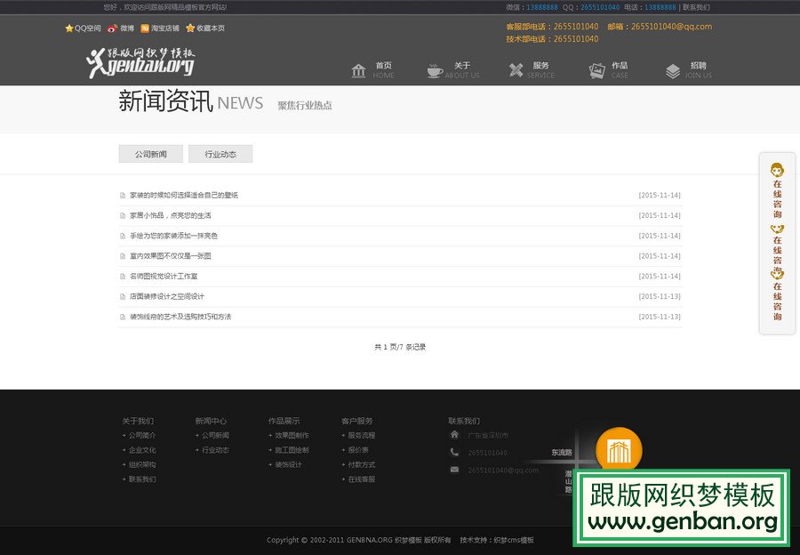Expand the 服务流程 entry under 客户服务
The image size is (800, 555).
pos(363,436)
